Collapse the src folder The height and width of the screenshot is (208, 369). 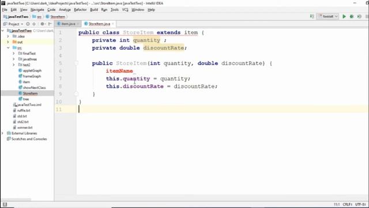(8, 48)
